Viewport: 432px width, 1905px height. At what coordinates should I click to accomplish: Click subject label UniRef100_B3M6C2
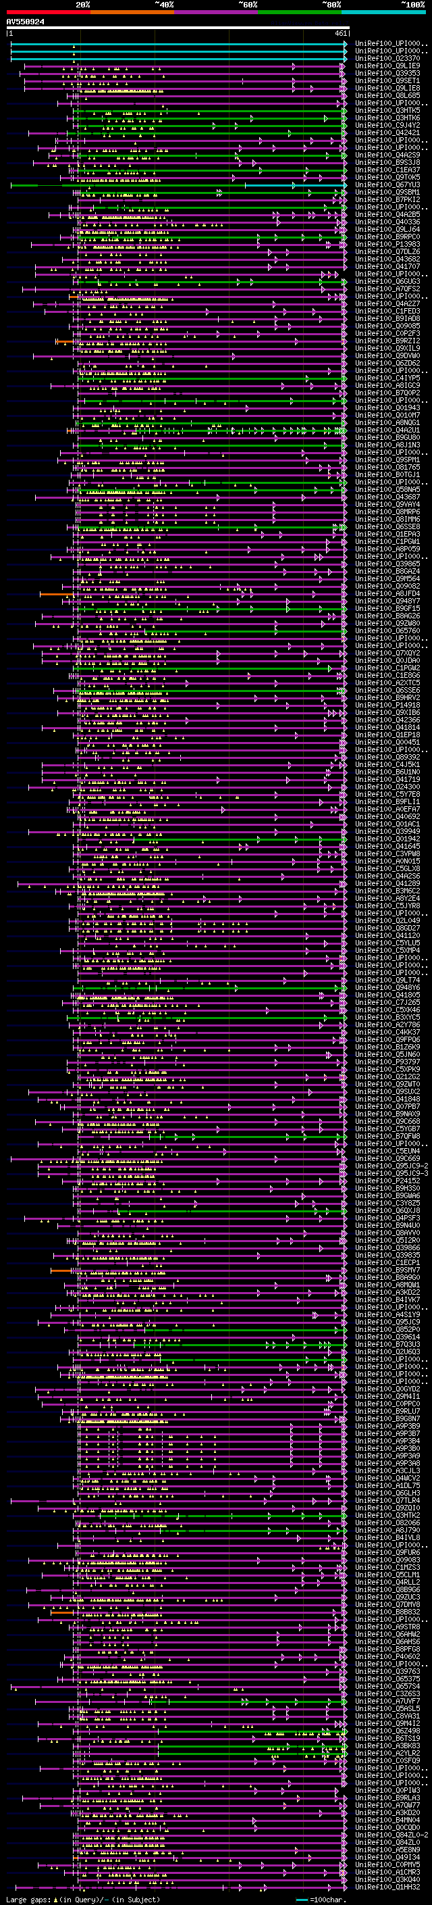[387, 891]
